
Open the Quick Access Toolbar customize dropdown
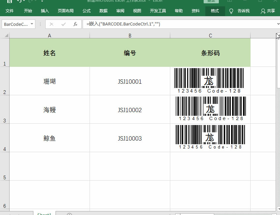pos(42,2)
